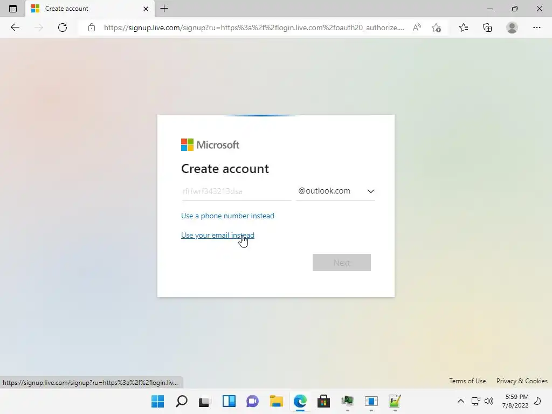This screenshot has width=552, height=414.
Task: Open clock showing 5:59 PM
Action: (x=515, y=401)
